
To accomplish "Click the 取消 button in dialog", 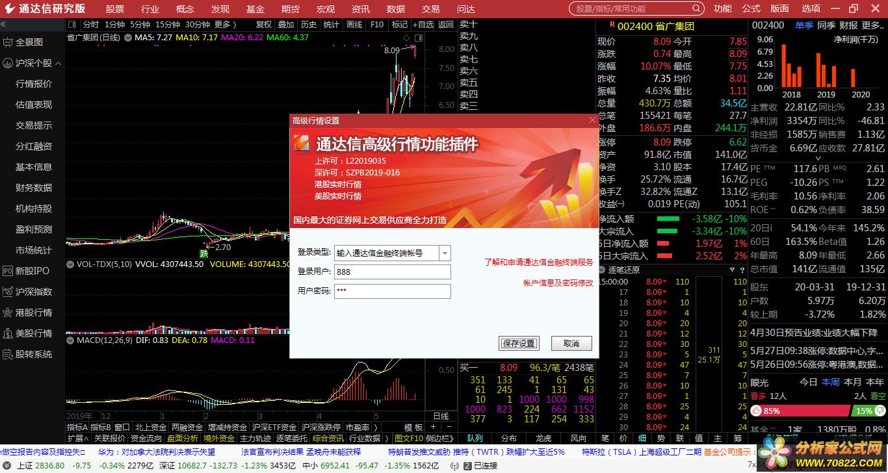I will coord(571,343).
